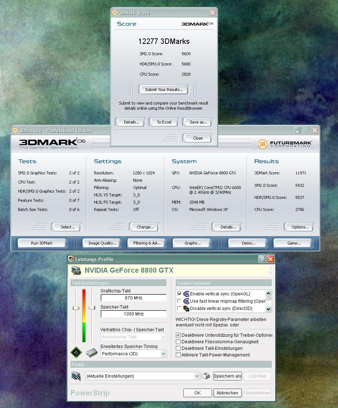The width and height of the screenshot is (338, 408).
Task: Click the 3DMark06 Professional Edition title icon
Action: (x=15, y=130)
